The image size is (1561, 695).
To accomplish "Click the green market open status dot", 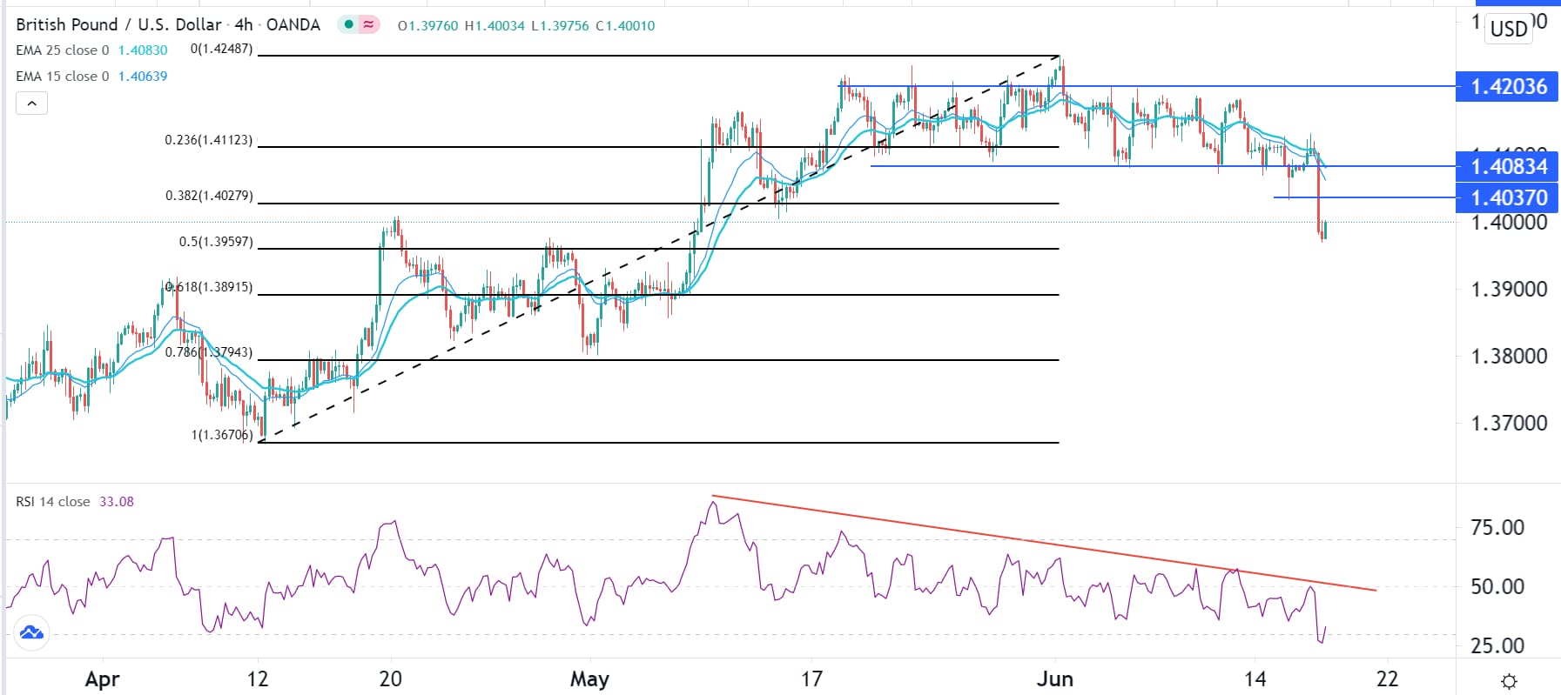I will [x=348, y=24].
